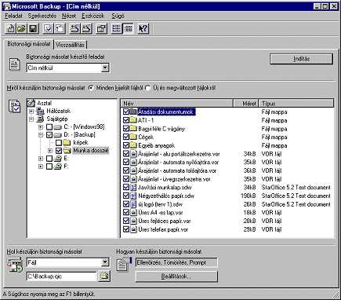Uncheck the új logó (terv 1).sdw checkbox
The width and height of the screenshot is (341, 300).
126,204
